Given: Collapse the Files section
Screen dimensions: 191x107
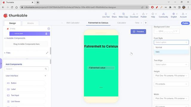Looking at the screenshot, I should click(x=5, y=53).
